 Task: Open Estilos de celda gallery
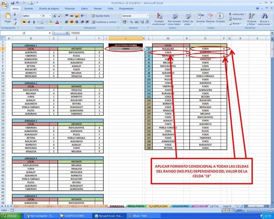click(188, 19)
